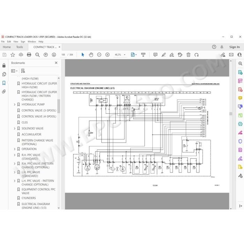
Task: Add file to favorites star
Action: coord(13,55)
